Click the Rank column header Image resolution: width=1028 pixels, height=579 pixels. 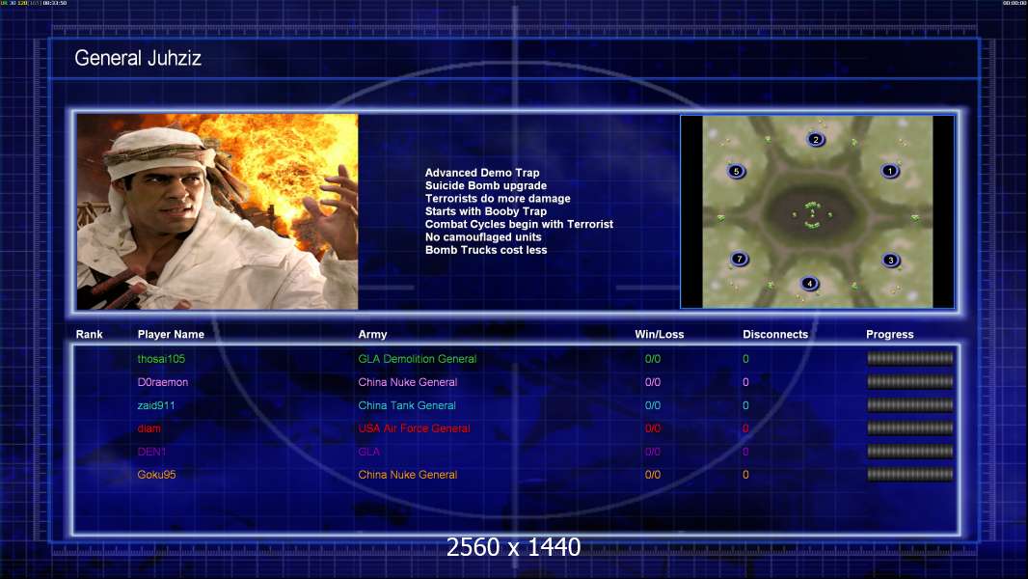tap(89, 335)
